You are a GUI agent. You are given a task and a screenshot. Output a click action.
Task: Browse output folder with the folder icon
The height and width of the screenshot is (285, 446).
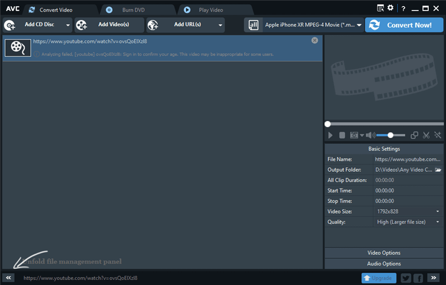click(x=438, y=170)
